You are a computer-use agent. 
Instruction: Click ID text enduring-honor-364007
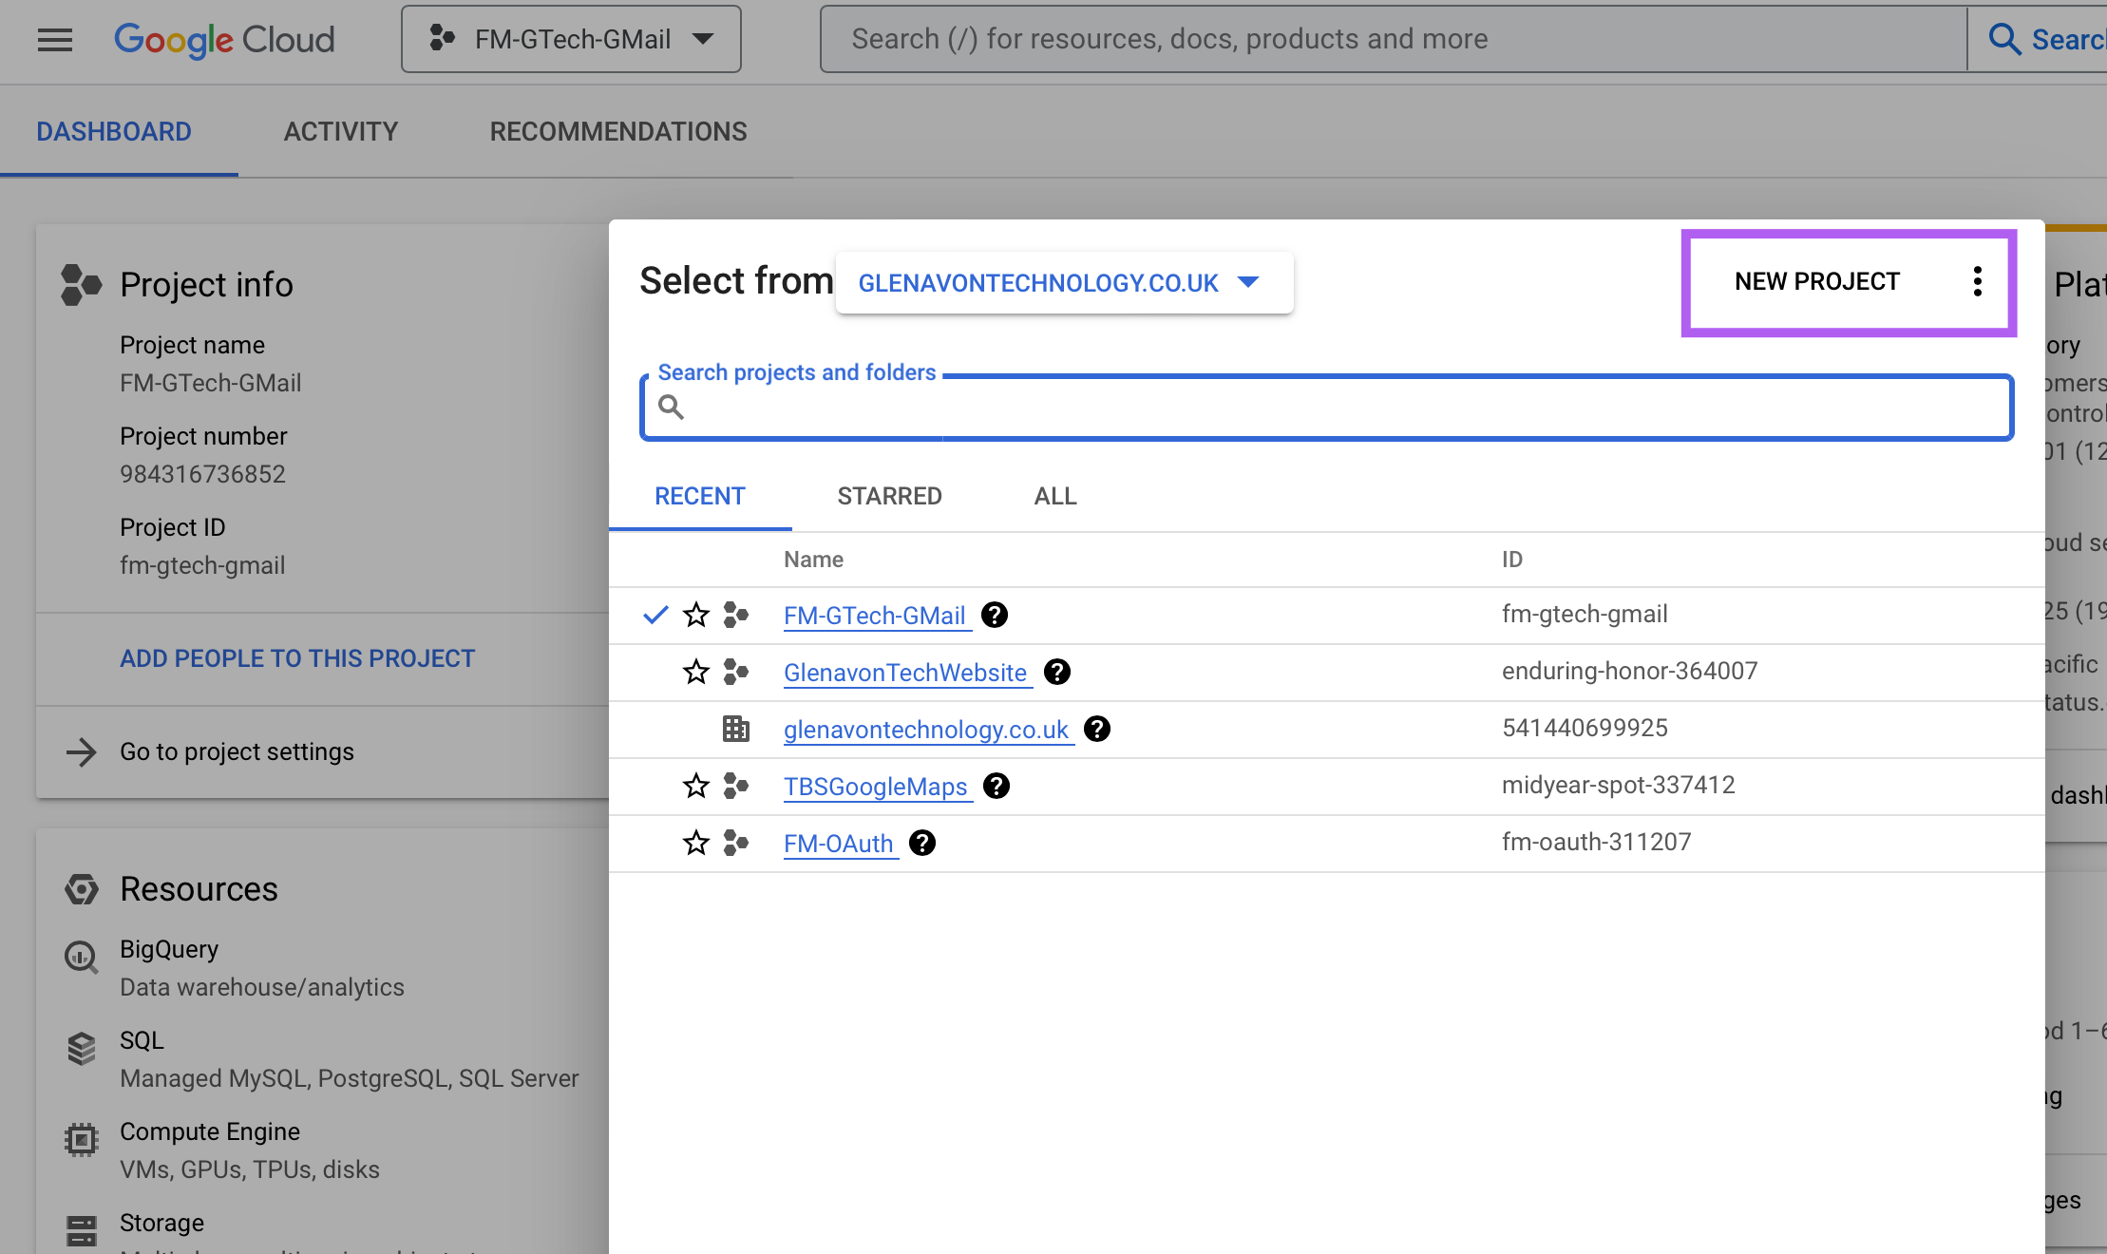(x=1629, y=671)
